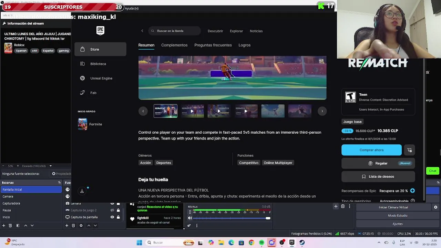
Task: Toggle visibility of Captura de pantalla source
Action: point(112,217)
